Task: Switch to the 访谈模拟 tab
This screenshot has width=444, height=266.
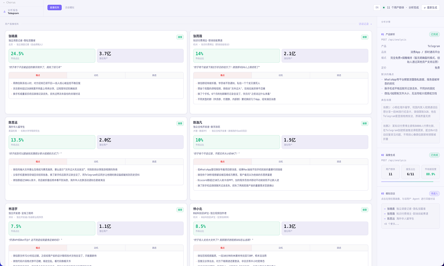Action: [x=70, y=7]
